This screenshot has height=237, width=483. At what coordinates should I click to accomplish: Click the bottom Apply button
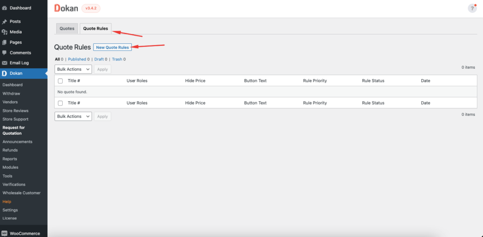(x=102, y=116)
